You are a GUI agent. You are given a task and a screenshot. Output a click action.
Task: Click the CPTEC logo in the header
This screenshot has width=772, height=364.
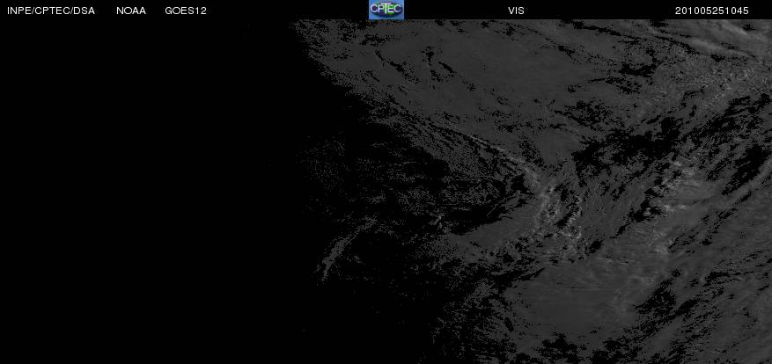(x=386, y=10)
